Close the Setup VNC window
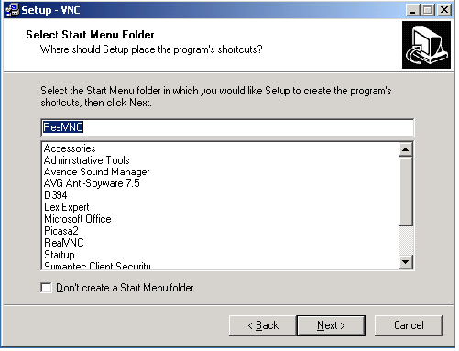The image size is (459, 351). coord(444,10)
